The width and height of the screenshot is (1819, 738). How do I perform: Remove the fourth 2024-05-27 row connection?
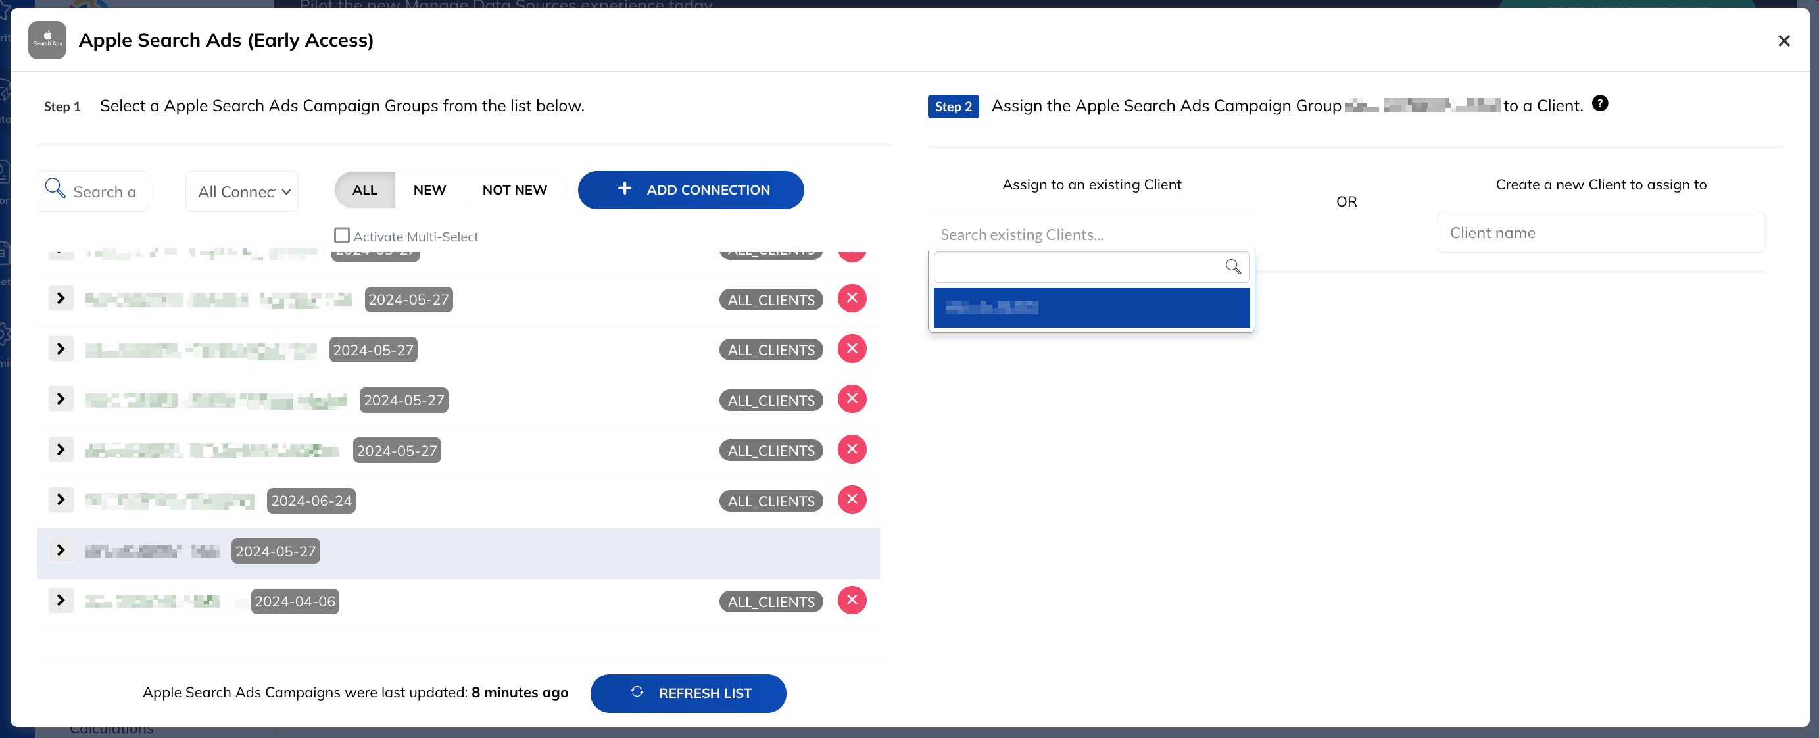pyautogui.click(x=852, y=449)
